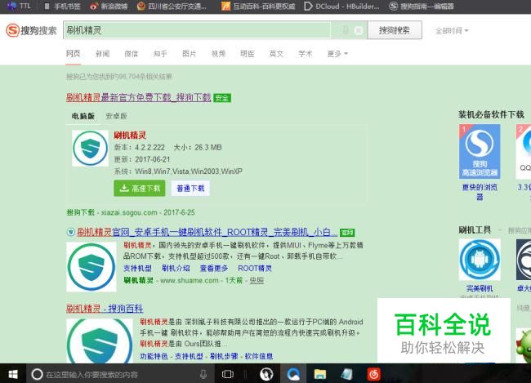Image resolution: width=531 pixels, height=383 pixels.
Task: Expand the 更多 category dropdown
Action: coord(337,54)
